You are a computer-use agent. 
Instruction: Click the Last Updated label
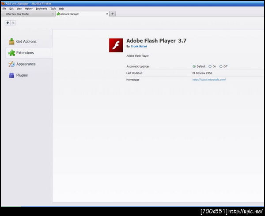(134, 73)
